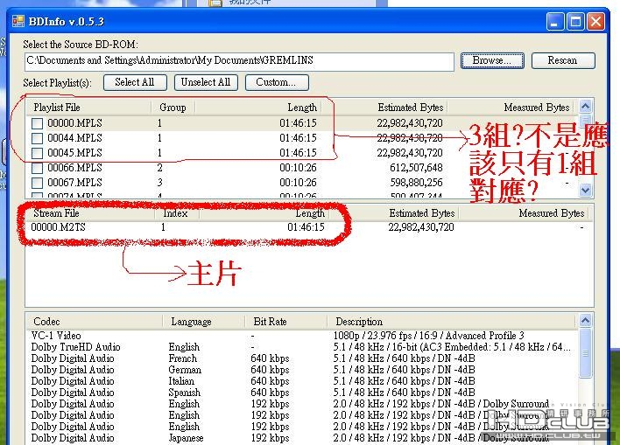Select the German Dolby Digital Audio row
Viewport: 620px width, 445px height.
[302, 370]
